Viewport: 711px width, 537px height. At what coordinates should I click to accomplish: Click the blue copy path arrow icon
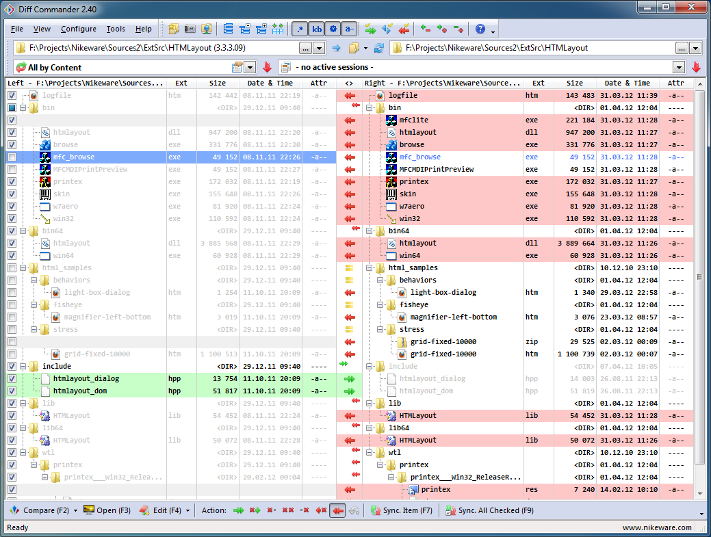(x=336, y=48)
